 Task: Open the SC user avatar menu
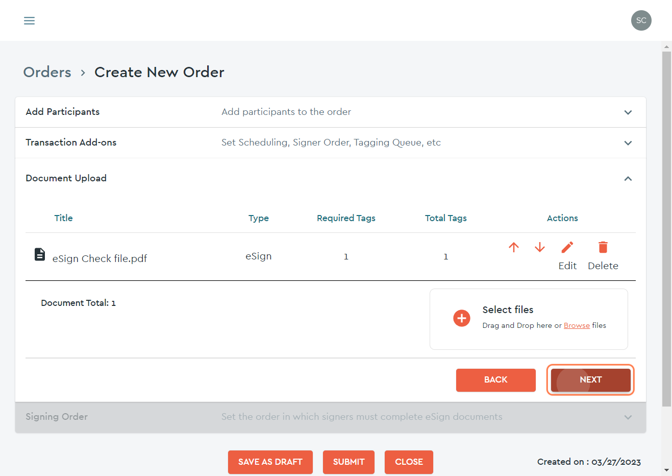click(x=641, y=20)
